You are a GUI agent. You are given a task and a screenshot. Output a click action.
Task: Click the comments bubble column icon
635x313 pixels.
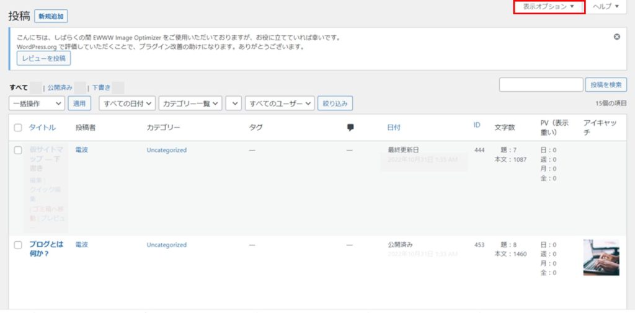click(350, 127)
